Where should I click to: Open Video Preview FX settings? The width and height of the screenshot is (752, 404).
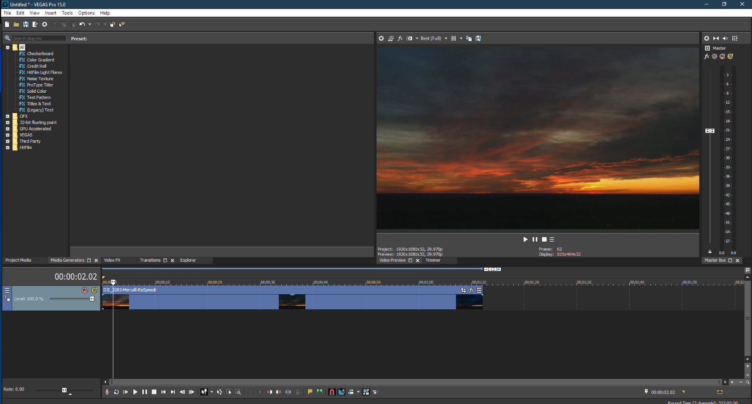400,39
